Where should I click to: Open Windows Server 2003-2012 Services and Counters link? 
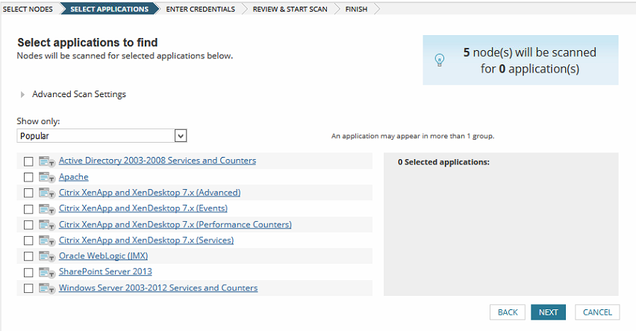[x=158, y=288]
